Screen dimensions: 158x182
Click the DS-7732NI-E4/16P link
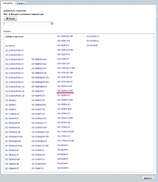click(x=66, y=141)
